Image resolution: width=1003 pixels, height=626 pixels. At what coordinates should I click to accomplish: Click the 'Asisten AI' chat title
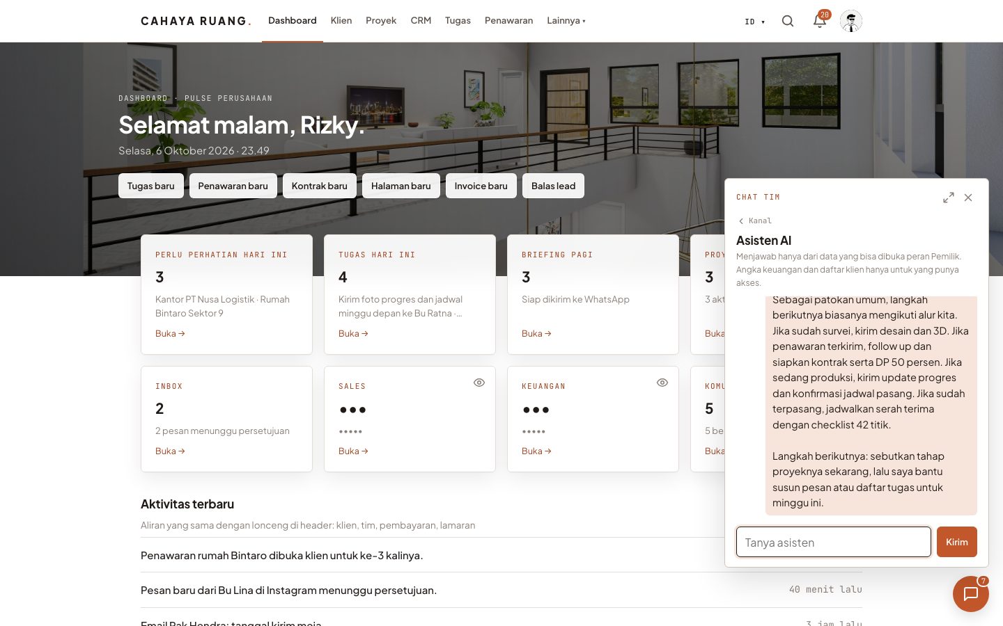coord(764,241)
